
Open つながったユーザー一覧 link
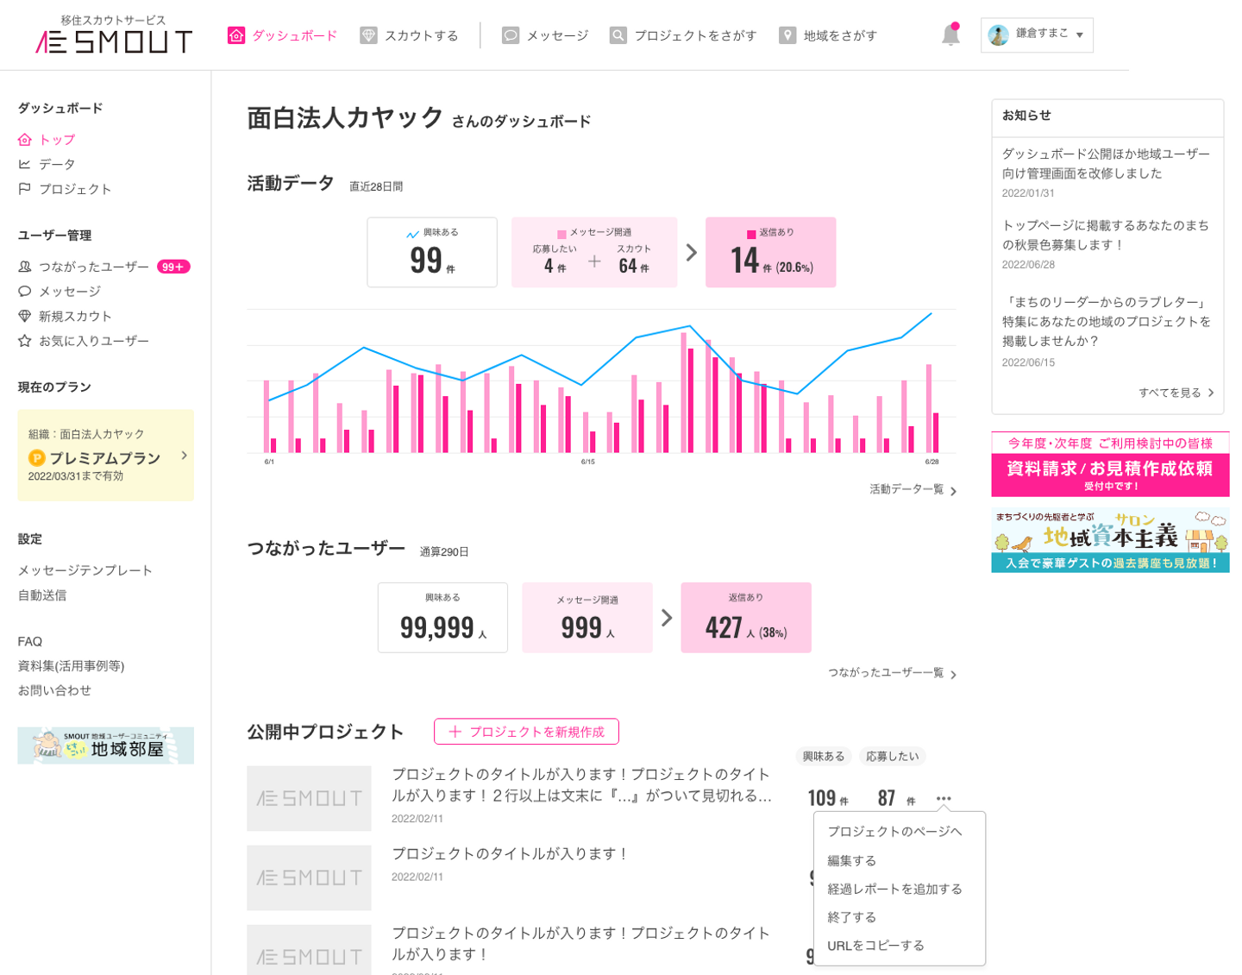point(893,673)
